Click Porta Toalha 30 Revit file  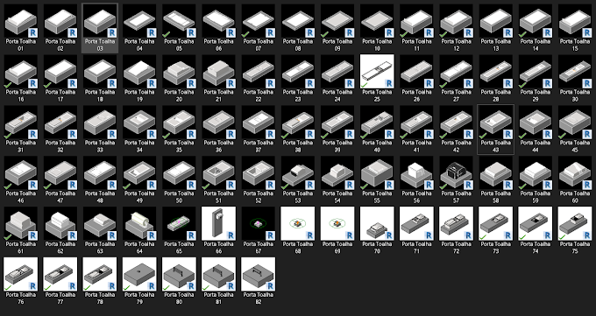tap(575, 72)
